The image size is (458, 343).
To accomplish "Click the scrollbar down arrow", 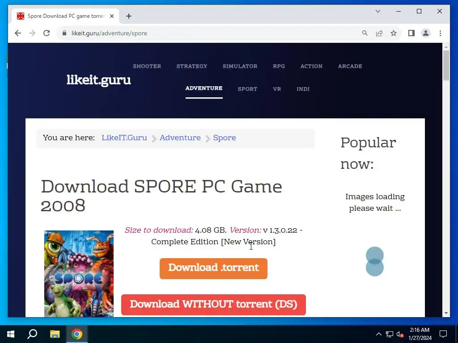I will (x=446, y=313).
